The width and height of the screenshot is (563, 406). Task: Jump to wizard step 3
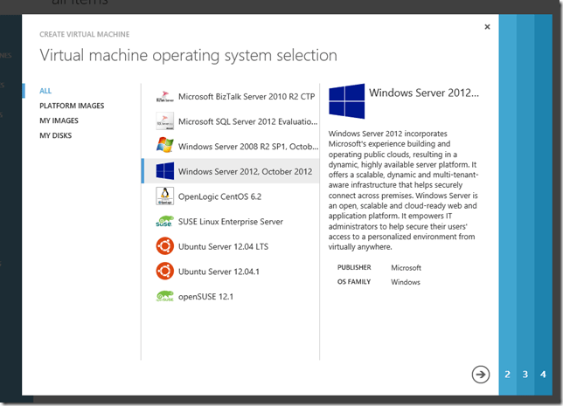coord(525,375)
